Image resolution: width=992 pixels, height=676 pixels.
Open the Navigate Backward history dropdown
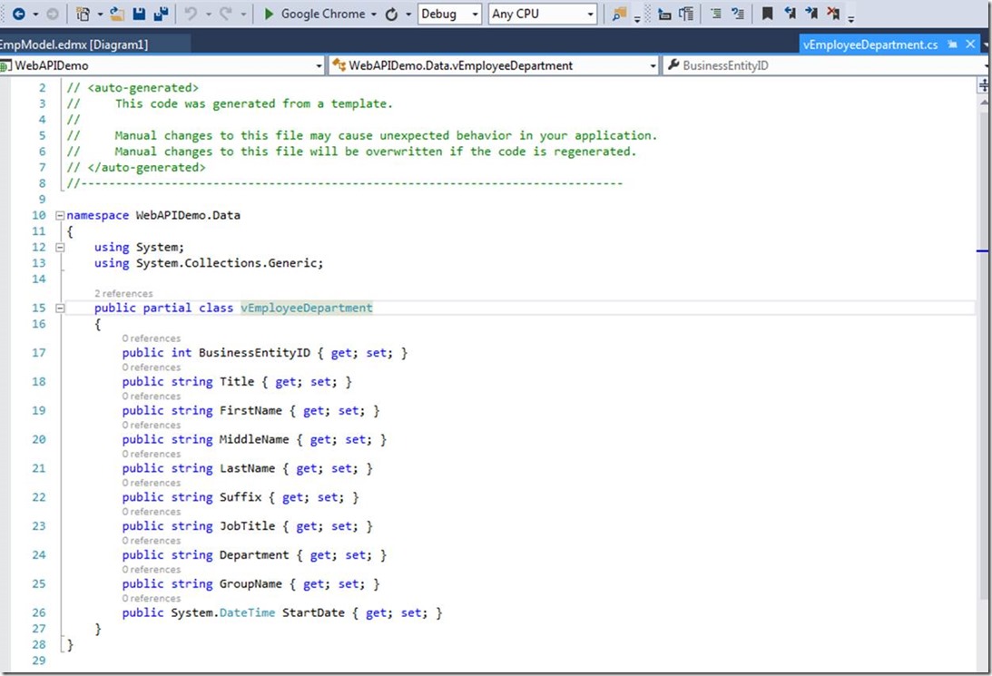pos(35,14)
